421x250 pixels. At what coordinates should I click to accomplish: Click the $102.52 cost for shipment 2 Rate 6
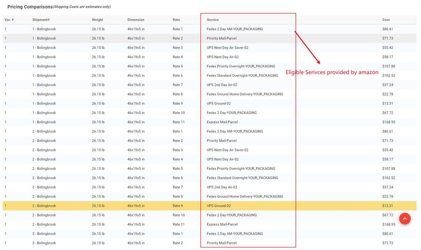389,178
